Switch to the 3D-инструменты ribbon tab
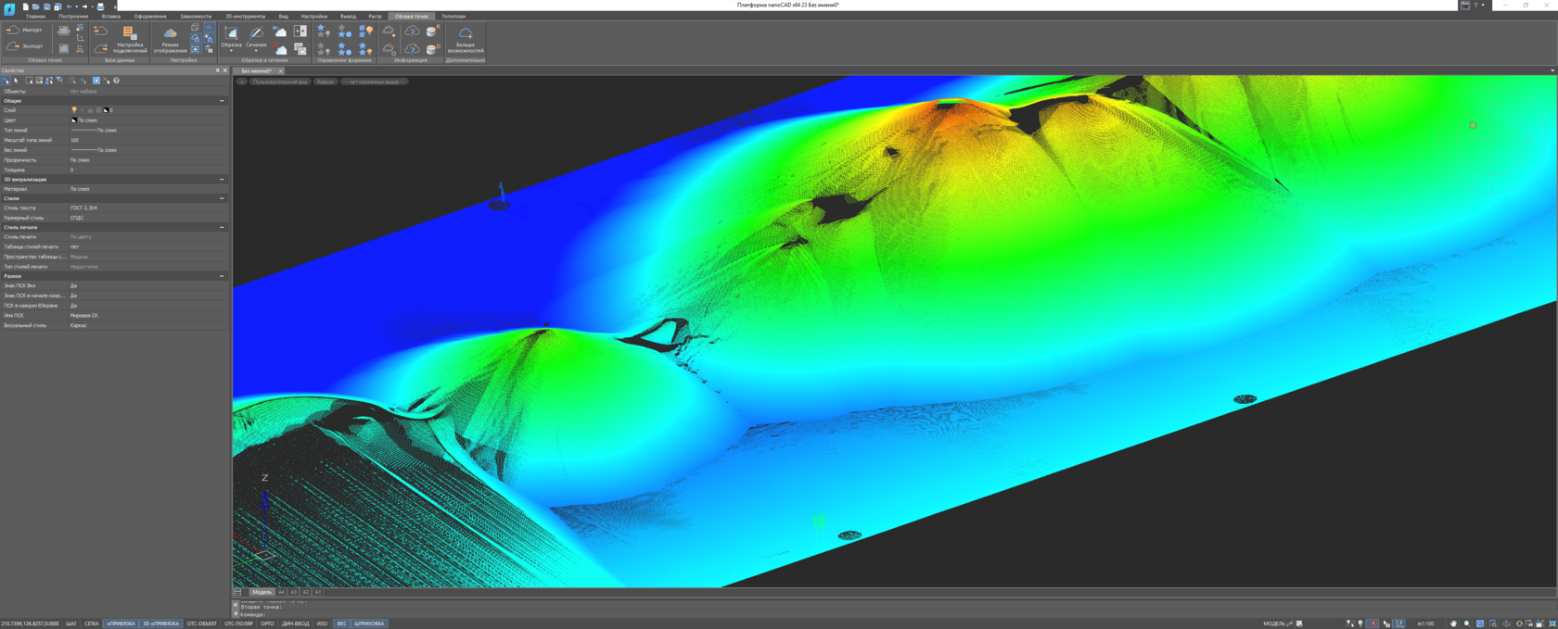This screenshot has height=629, width=1558. tap(245, 17)
